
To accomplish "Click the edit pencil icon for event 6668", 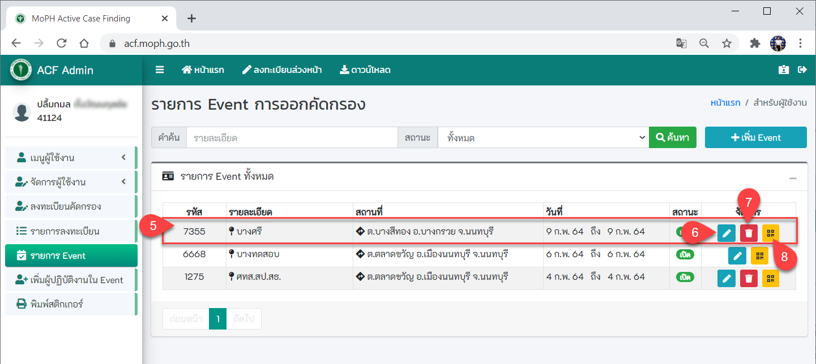I will (x=737, y=256).
